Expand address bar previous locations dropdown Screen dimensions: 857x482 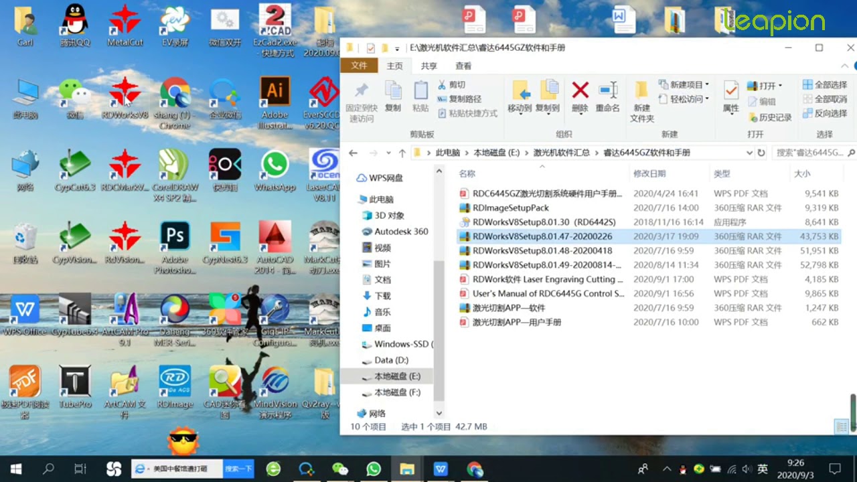pos(749,153)
